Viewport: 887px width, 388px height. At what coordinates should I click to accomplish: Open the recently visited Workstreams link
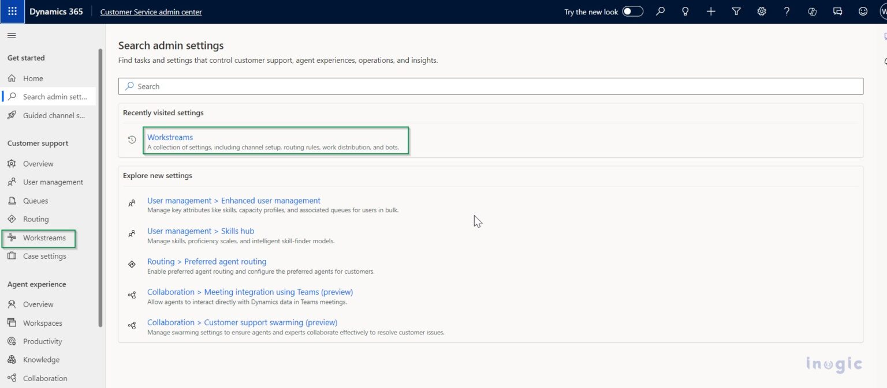pos(170,137)
